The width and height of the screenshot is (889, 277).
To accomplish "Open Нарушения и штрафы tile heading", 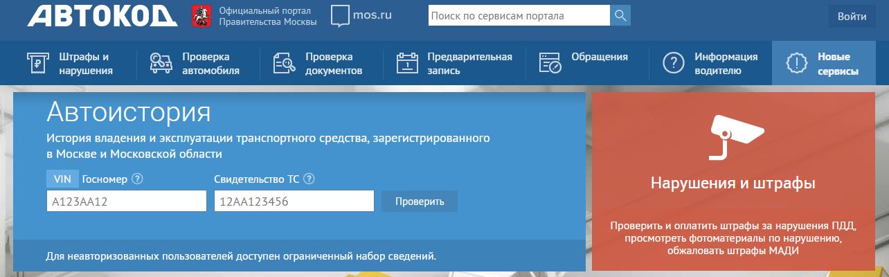I will pyautogui.click(x=733, y=184).
